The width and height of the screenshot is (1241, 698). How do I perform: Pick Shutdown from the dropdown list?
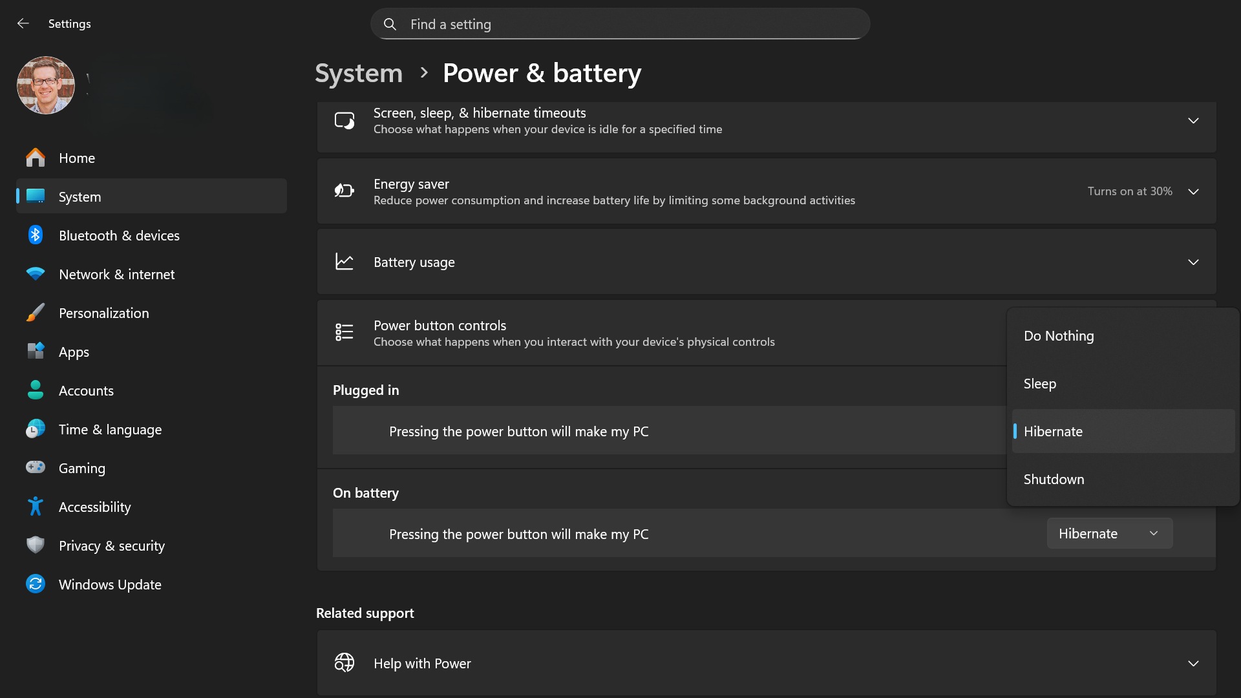tap(1054, 480)
